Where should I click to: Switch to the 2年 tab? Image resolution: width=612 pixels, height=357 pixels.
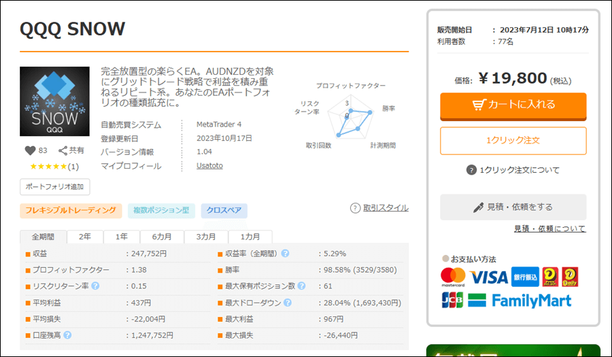(84, 237)
